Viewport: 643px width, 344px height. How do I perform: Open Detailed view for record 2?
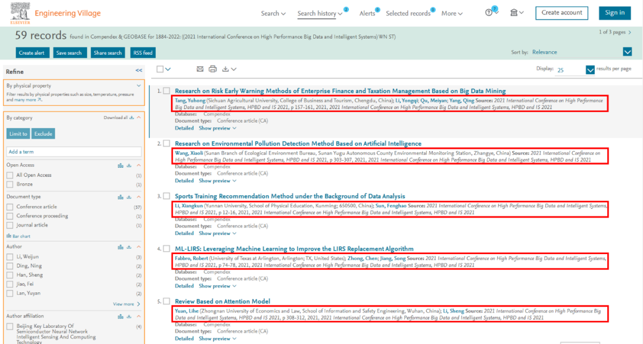click(x=184, y=181)
